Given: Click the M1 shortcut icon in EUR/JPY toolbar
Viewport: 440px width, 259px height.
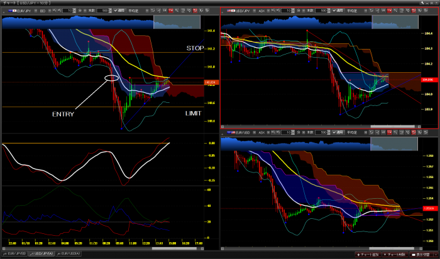Looking at the screenshot, I should point(54,11).
